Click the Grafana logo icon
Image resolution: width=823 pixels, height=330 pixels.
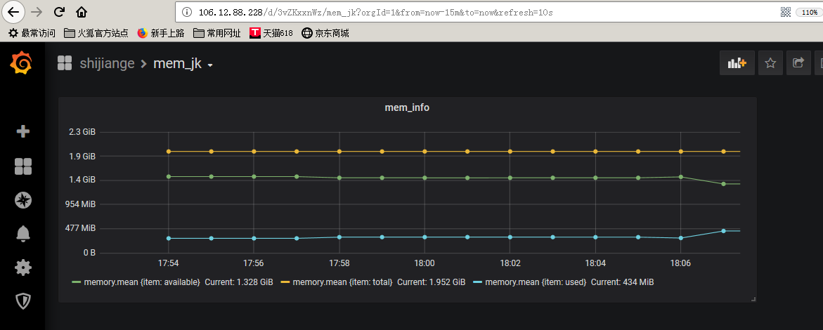[x=22, y=63]
